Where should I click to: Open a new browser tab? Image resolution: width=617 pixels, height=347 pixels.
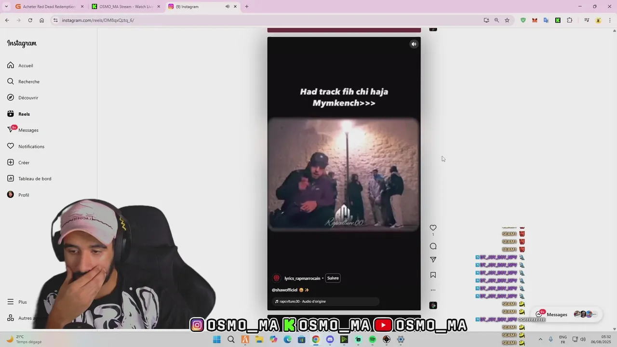click(x=247, y=7)
